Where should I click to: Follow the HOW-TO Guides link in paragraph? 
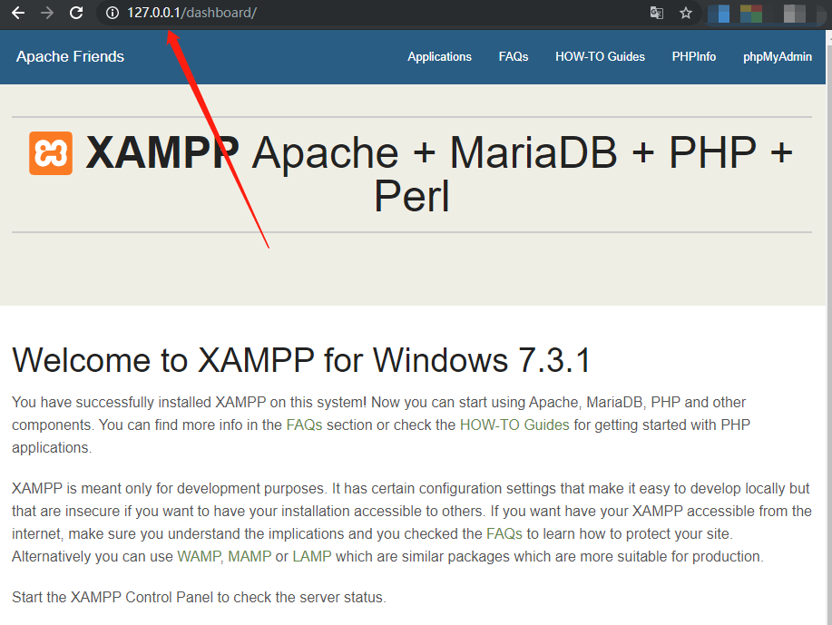514,425
